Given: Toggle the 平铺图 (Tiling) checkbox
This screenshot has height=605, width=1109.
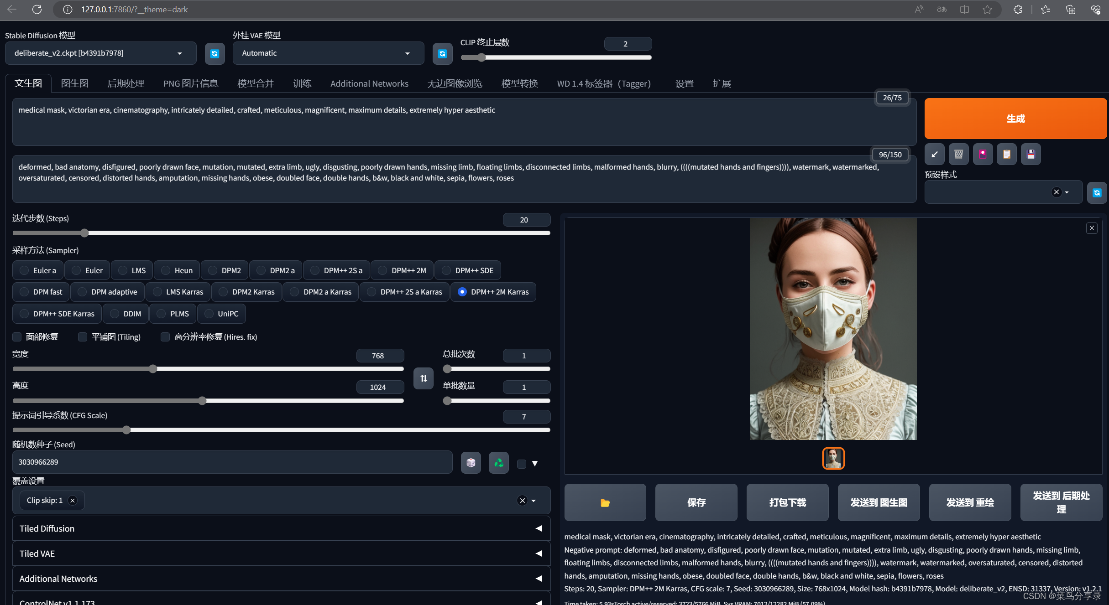Looking at the screenshot, I should (81, 337).
